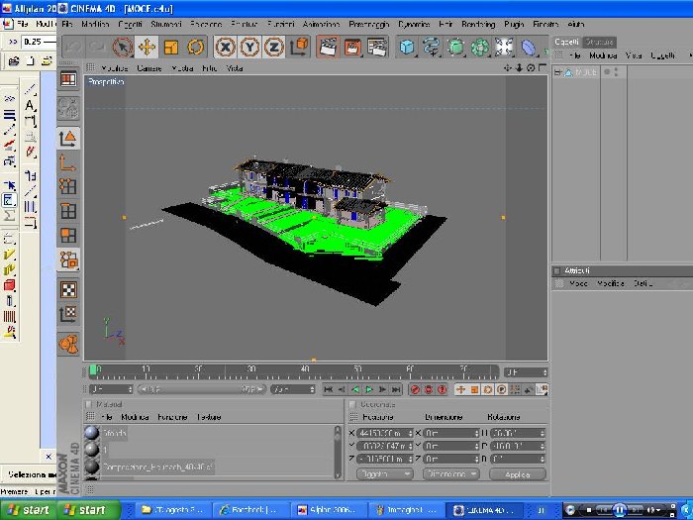Open the render settings icon

(377, 47)
